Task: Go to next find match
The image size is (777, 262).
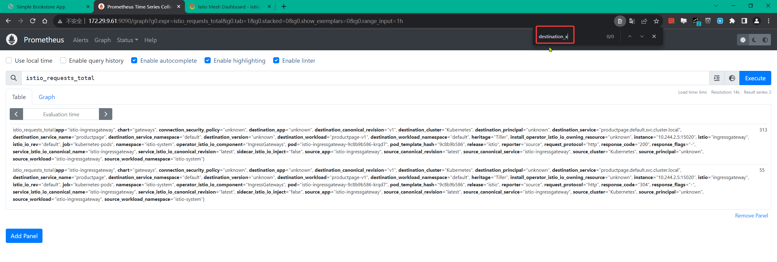Action: [642, 36]
